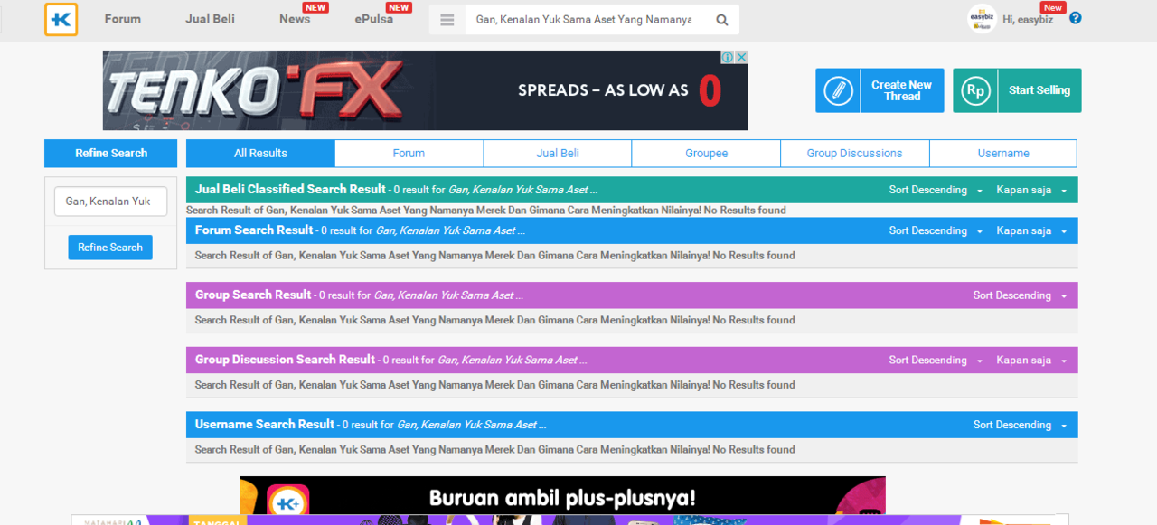Switch to the Group Discussions tab
The image size is (1157, 525).
[x=854, y=154]
